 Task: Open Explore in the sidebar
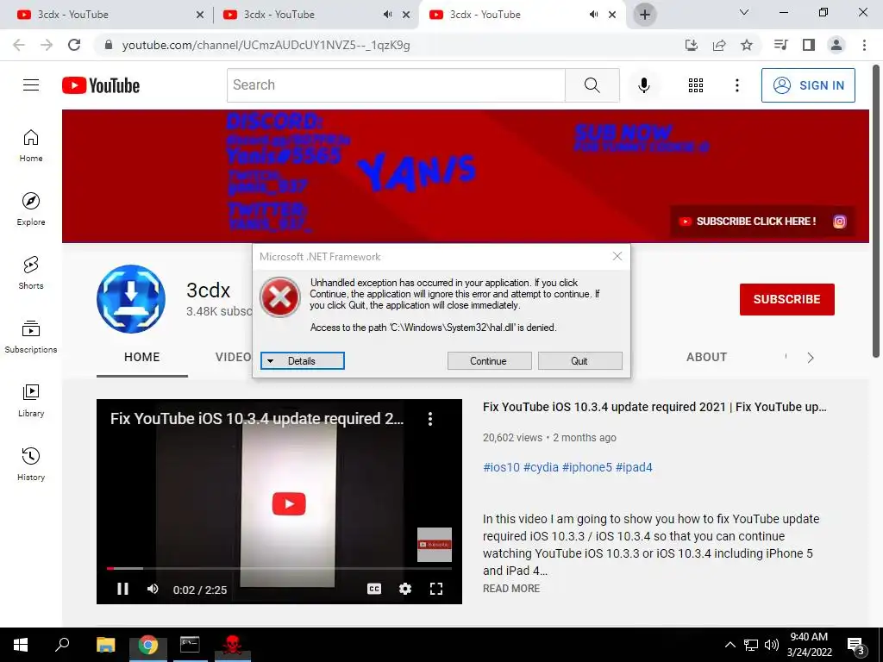pyautogui.click(x=31, y=209)
